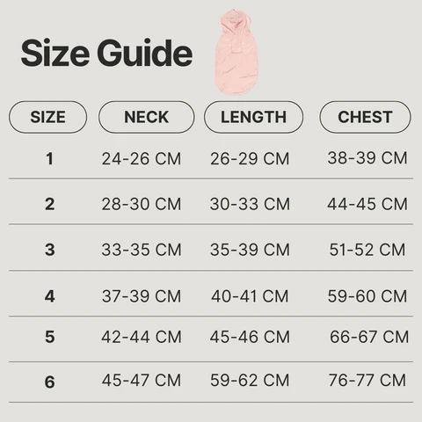The width and height of the screenshot is (422, 422).
Task: Click the 51-52 CM chest measurement
Action: click(367, 250)
